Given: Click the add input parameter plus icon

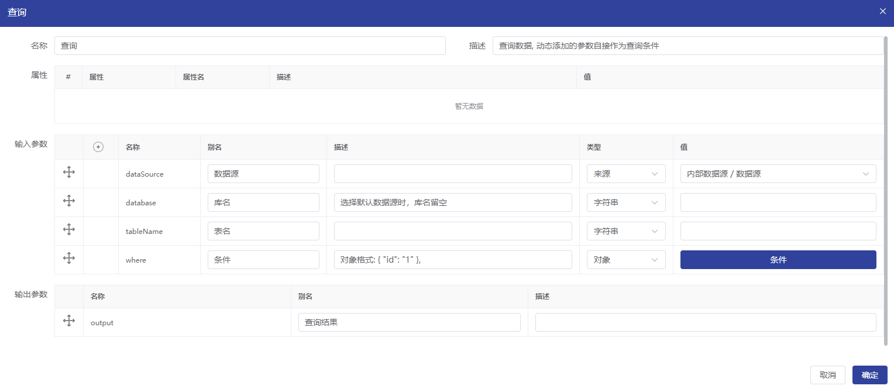Looking at the screenshot, I should pos(98,147).
